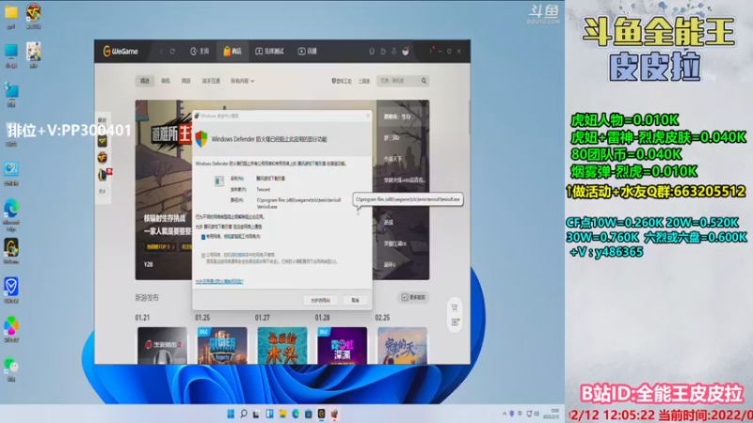This screenshot has width=753, height=423.
Task: Click the WeGame taskbar icon
Action: (x=321, y=414)
